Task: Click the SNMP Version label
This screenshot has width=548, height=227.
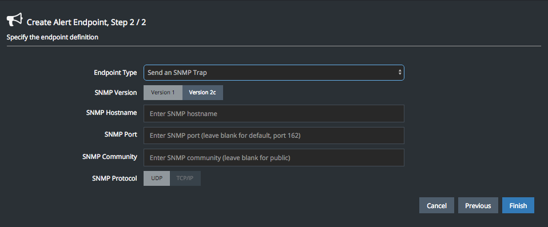Action: [x=116, y=93]
